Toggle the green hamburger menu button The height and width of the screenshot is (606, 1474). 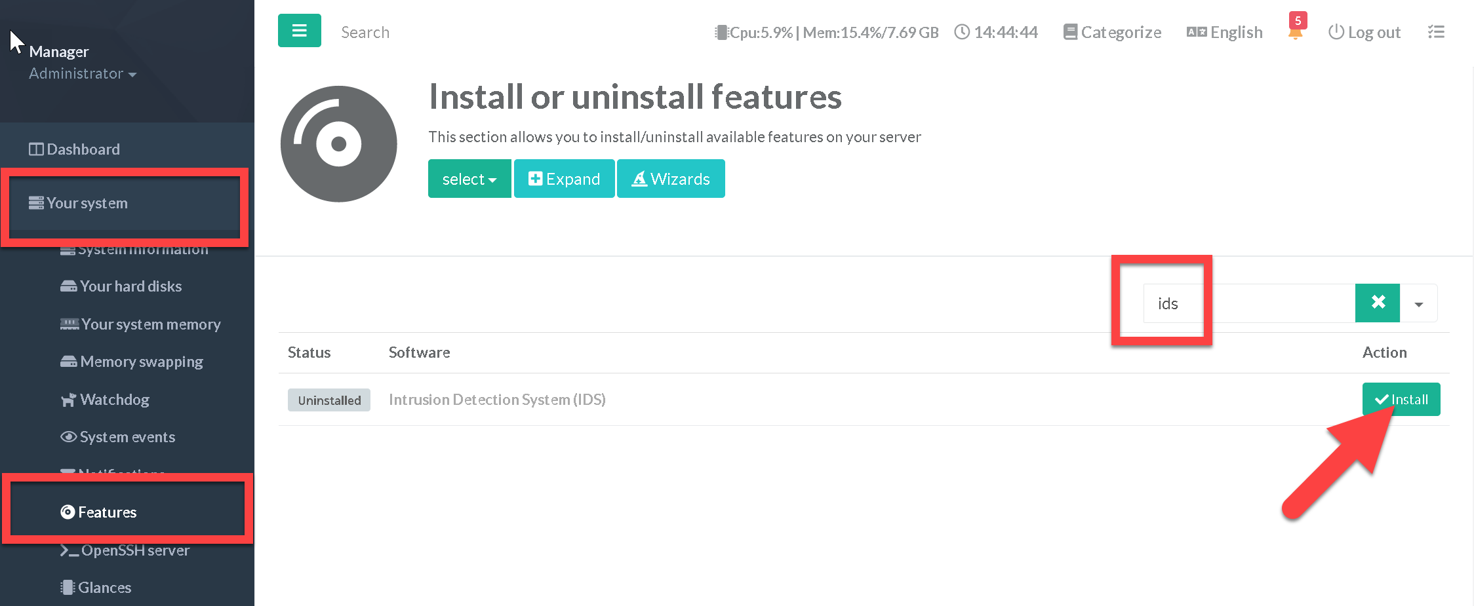pyautogui.click(x=299, y=31)
